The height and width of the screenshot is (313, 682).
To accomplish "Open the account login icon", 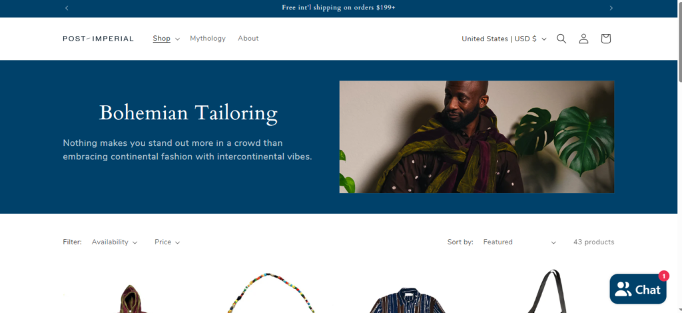I will click(583, 39).
